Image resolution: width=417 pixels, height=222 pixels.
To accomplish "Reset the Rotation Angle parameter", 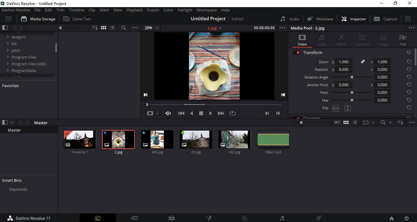I will [409, 77].
